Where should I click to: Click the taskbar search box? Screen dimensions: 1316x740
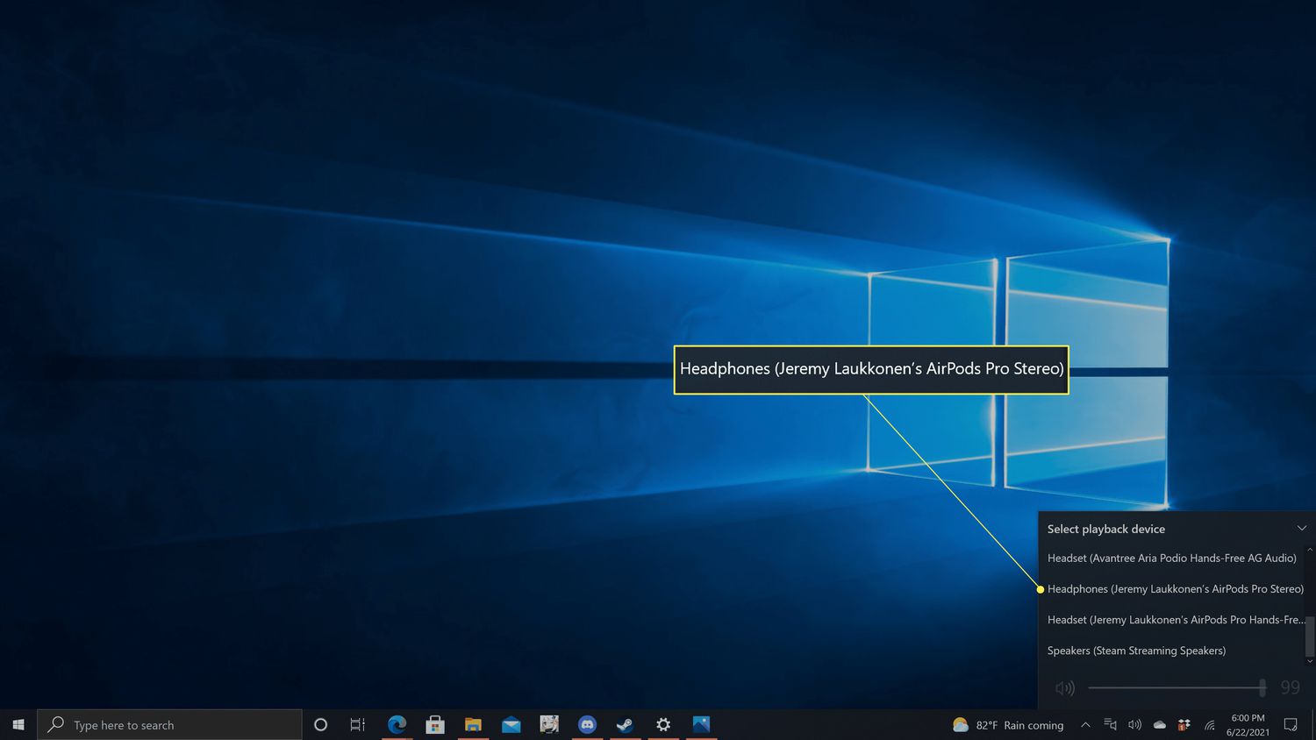(170, 725)
